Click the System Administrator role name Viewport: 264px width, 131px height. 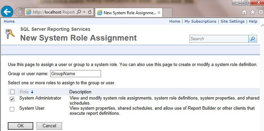coord(40,98)
